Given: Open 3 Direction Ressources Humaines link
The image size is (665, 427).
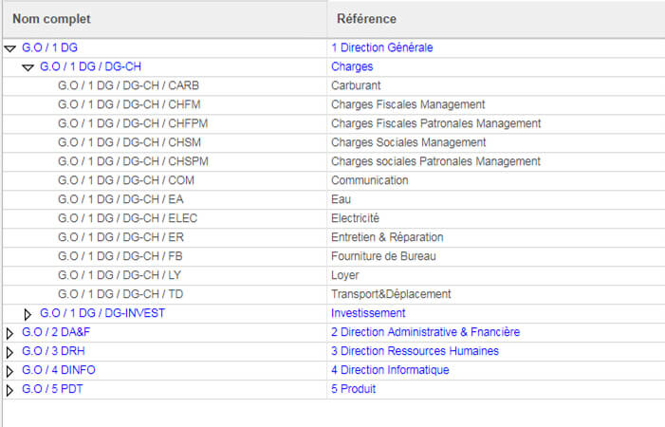Looking at the screenshot, I should pos(415,351).
